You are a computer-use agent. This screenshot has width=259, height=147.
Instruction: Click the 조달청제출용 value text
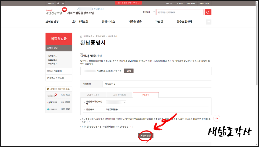click(112, 109)
